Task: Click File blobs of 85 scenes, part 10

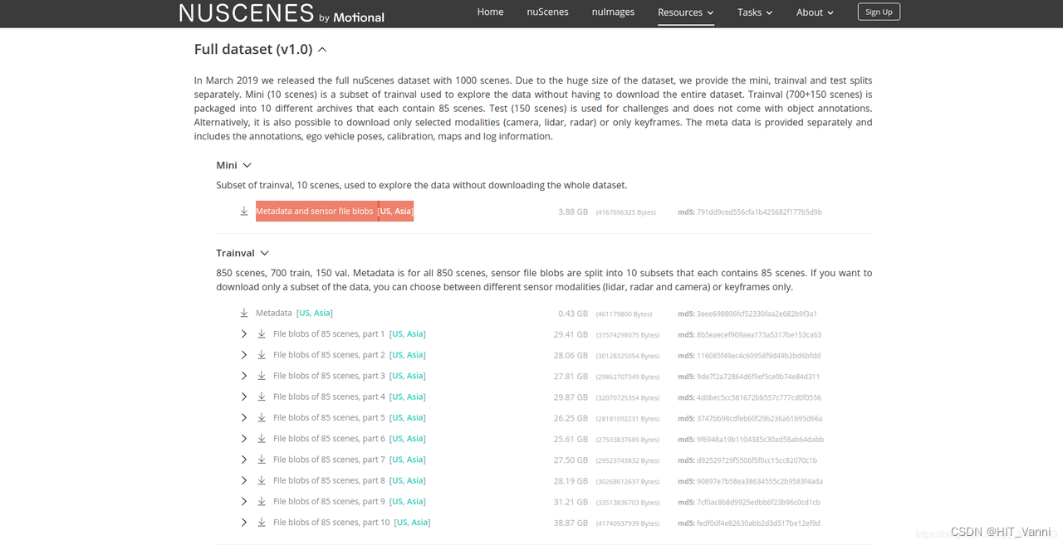Action: [331, 523]
